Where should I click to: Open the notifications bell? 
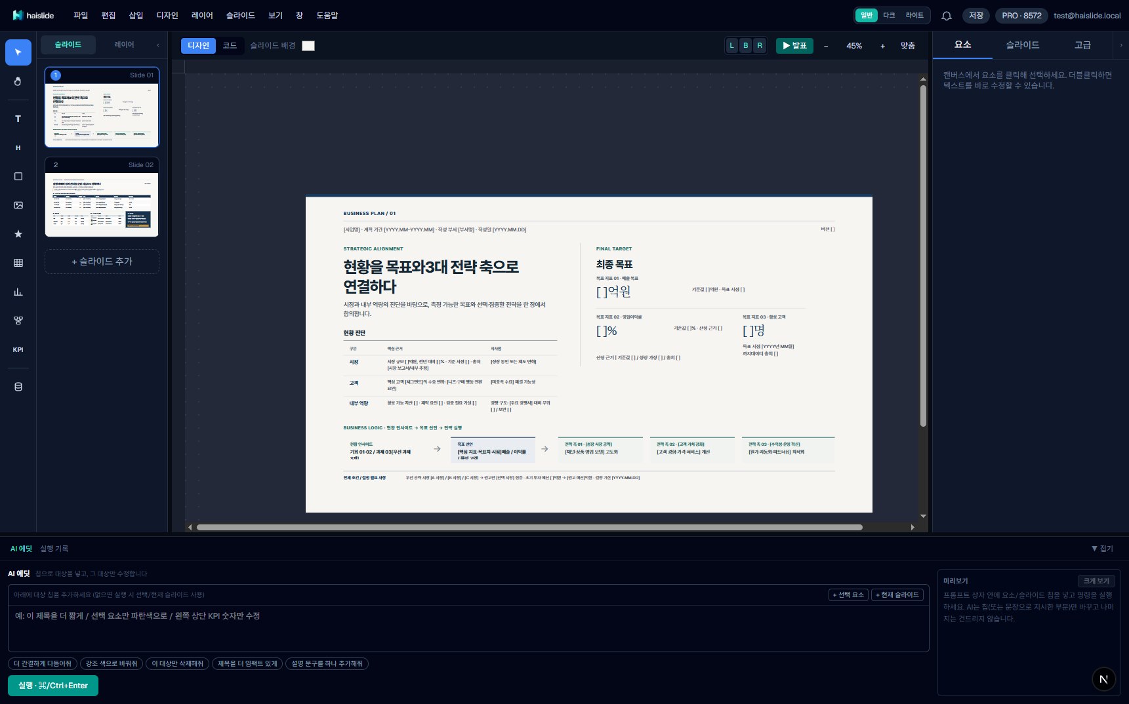947,16
